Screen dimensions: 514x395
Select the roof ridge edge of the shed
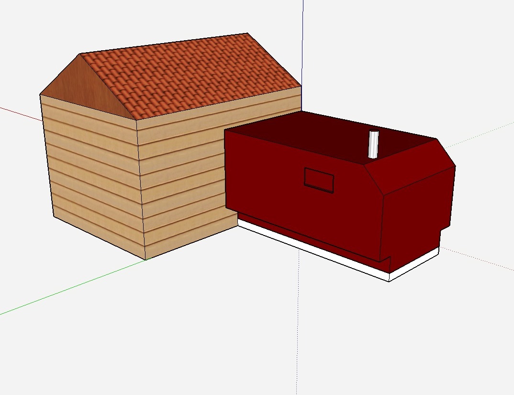164,43
